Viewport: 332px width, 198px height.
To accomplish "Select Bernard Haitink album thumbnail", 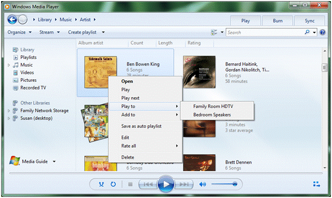I will coord(199,72).
